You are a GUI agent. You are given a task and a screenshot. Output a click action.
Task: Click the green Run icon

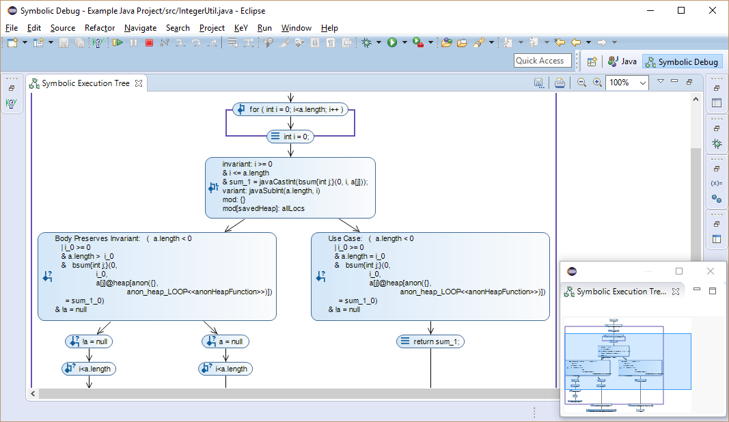pyautogui.click(x=392, y=43)
